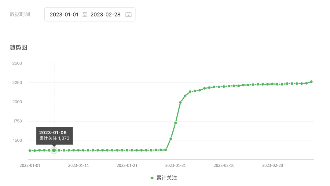Click the 趋势图 chart title
This screenshot has width=330, height=186.
(18, 47)
